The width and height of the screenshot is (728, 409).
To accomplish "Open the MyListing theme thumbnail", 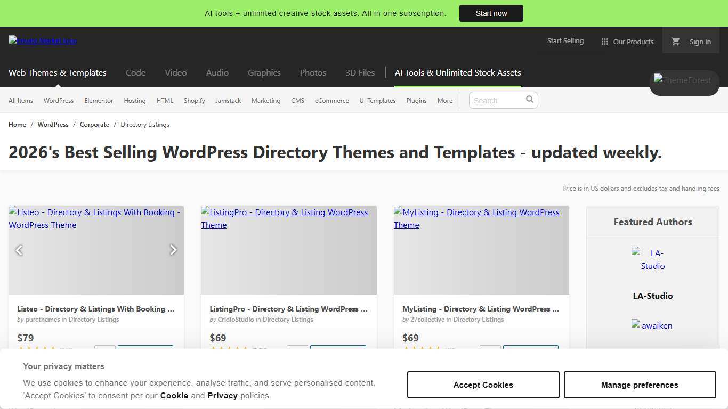I will click(481, 250).
